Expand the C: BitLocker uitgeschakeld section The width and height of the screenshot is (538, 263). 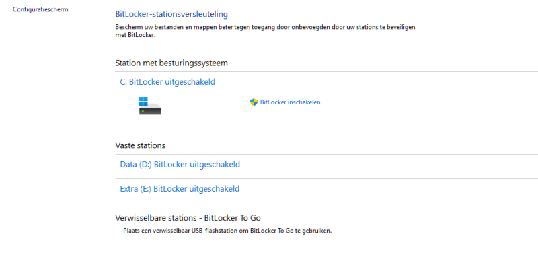tap(167, 82)
